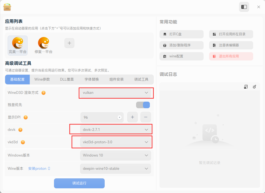The height and width of the screenshot is (193, 265).
Task: Follow the 安装proton link
Action: point(39,169)
